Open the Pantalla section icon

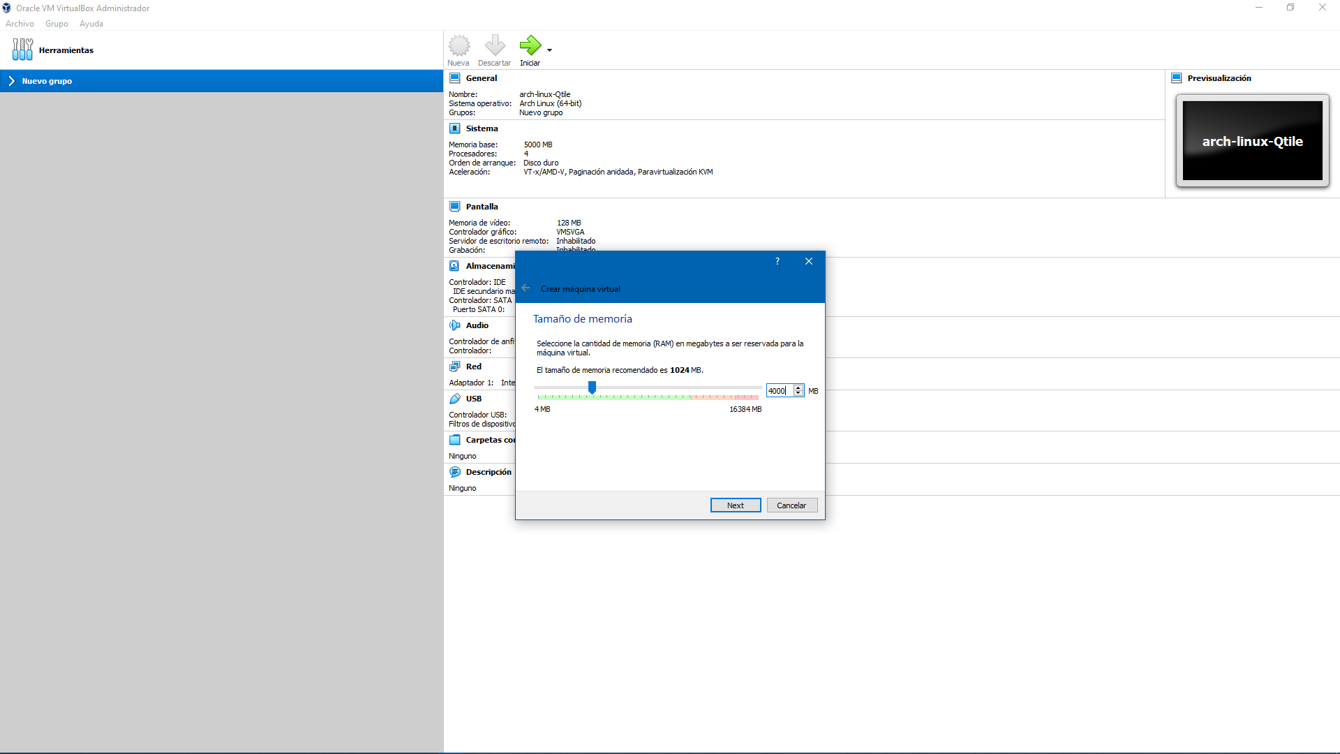[x=454, y=207]
